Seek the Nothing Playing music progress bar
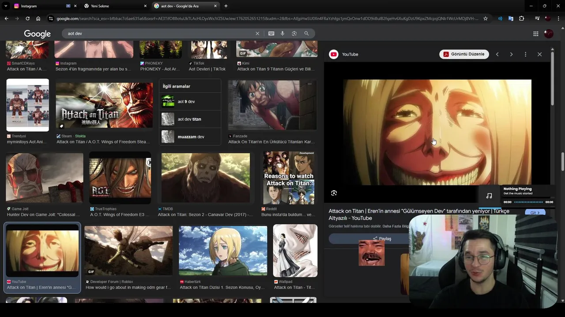The image size is (565, 317). pyautogui.click(x=528, y=202)
